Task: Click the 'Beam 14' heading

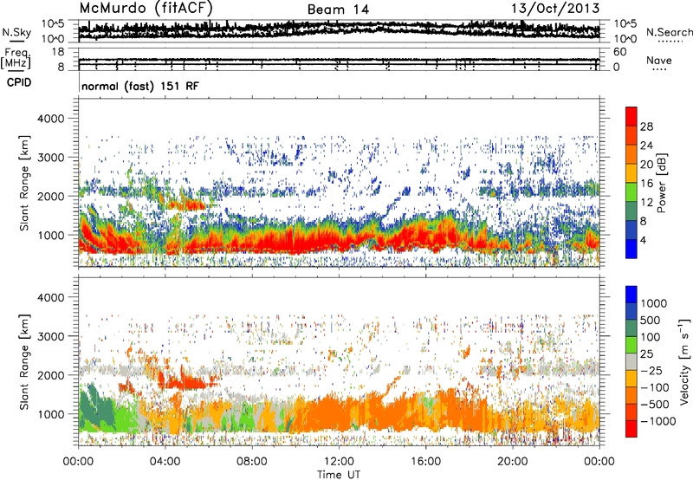Action: click(x=338, y=10)
